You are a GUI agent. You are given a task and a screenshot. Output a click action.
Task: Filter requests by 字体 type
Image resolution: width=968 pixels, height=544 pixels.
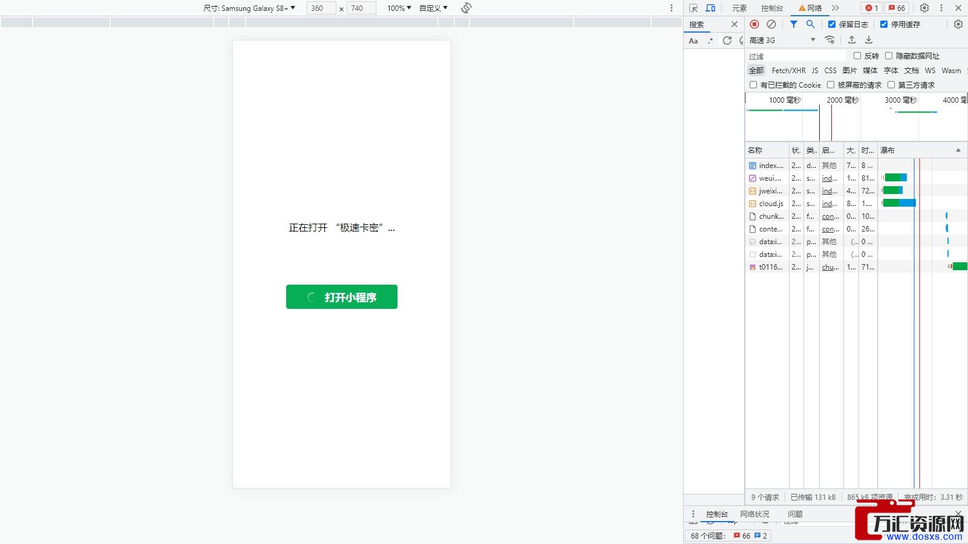[x=891, y=70]
